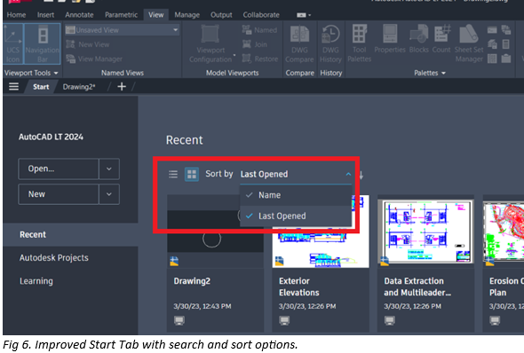
Task: Click the Recent heading text
Action: point(185,140)
